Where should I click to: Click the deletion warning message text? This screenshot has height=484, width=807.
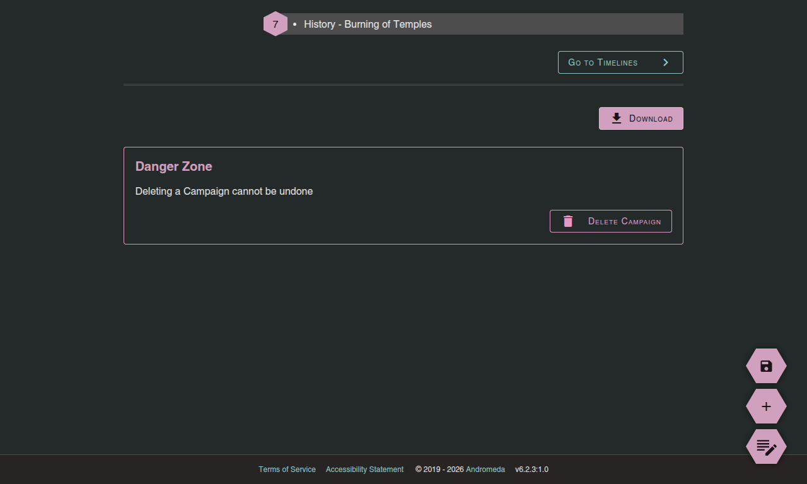point(224,191)
